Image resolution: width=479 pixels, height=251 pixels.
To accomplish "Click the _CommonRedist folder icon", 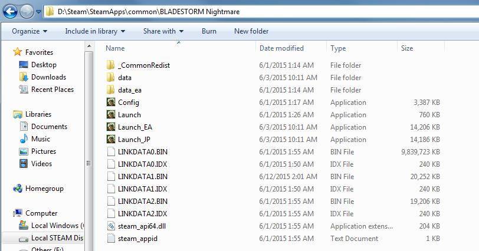I will click(x=110, y=65).
